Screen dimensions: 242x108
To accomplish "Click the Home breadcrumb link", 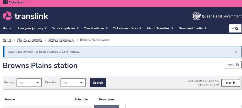I will click(x=7, y=40).
